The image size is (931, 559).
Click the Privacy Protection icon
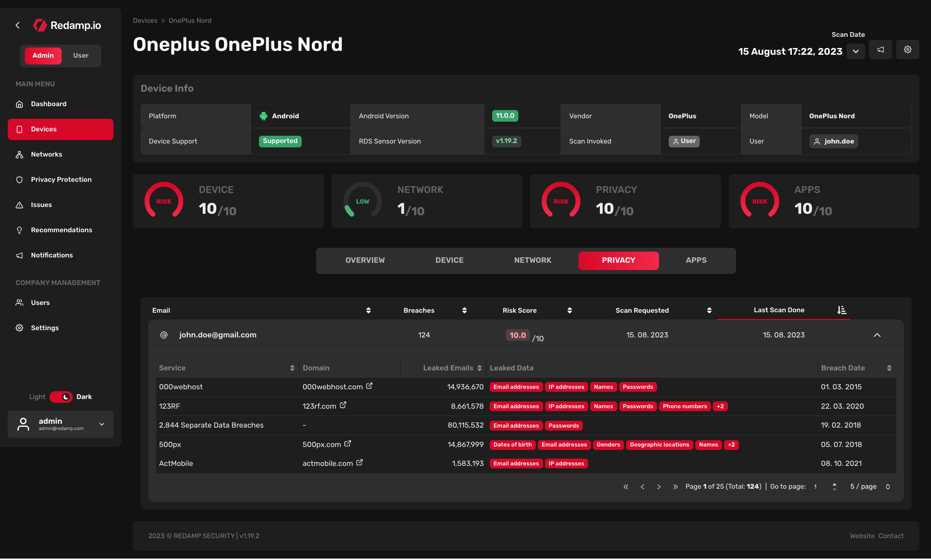(x=20, y=179)
